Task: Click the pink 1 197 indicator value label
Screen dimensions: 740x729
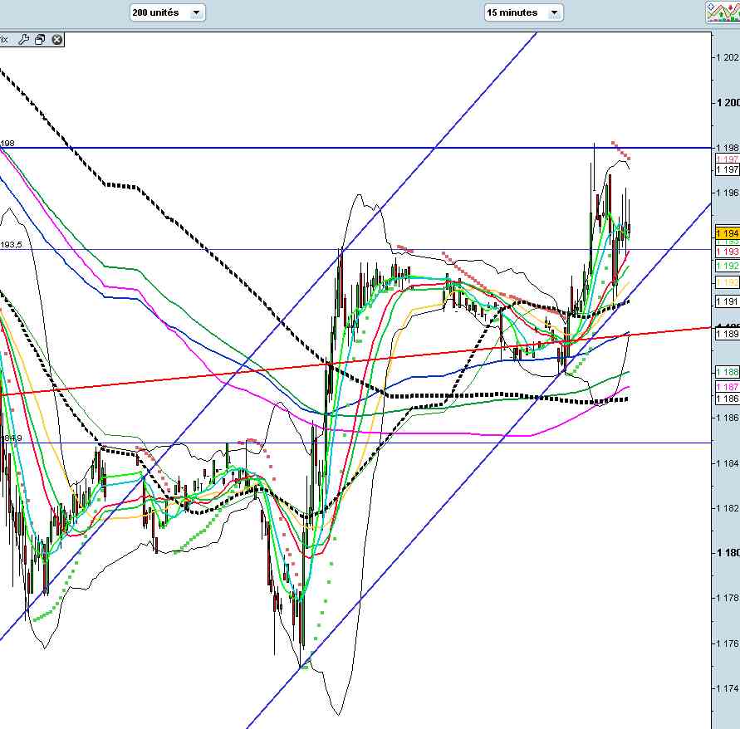Action: [728, 159]
